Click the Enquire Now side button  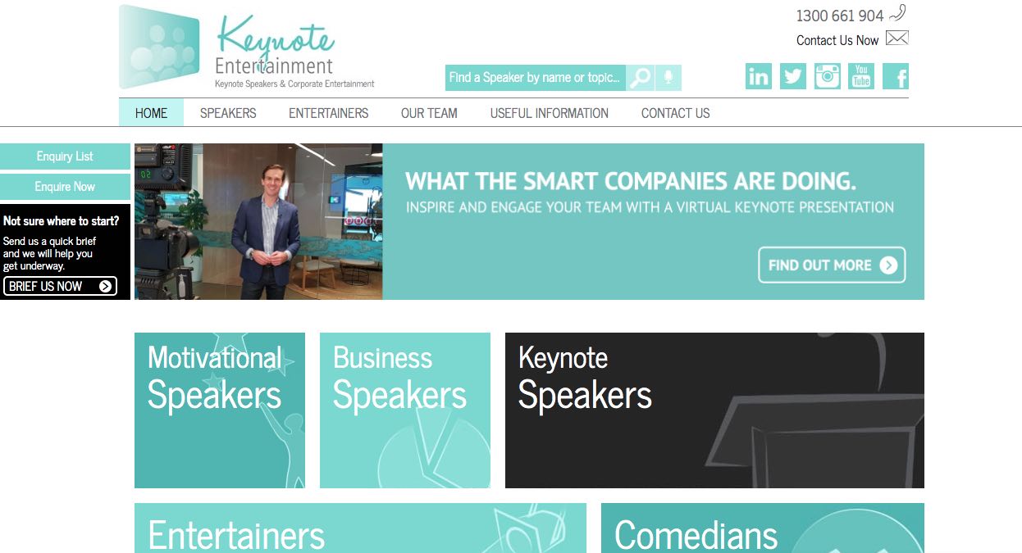(x=65, y=187)
